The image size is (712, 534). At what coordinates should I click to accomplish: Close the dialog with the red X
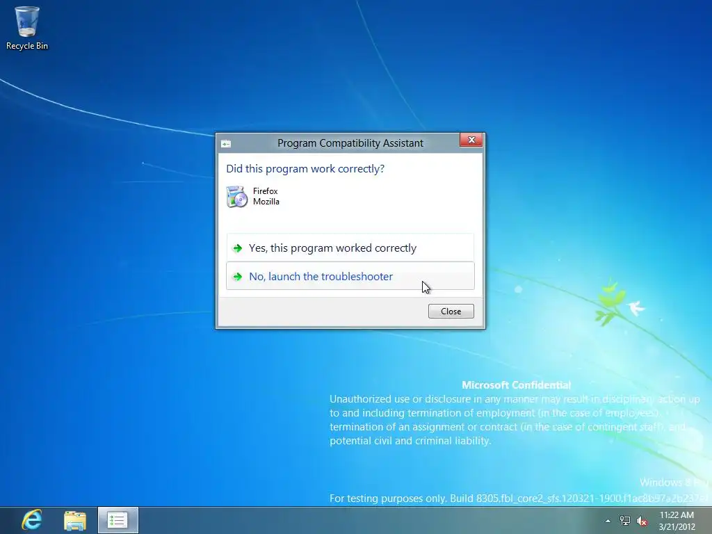point(471,140)
